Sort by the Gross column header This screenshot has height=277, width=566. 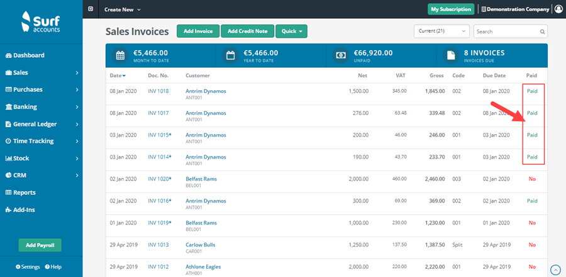tap(436, 76)
